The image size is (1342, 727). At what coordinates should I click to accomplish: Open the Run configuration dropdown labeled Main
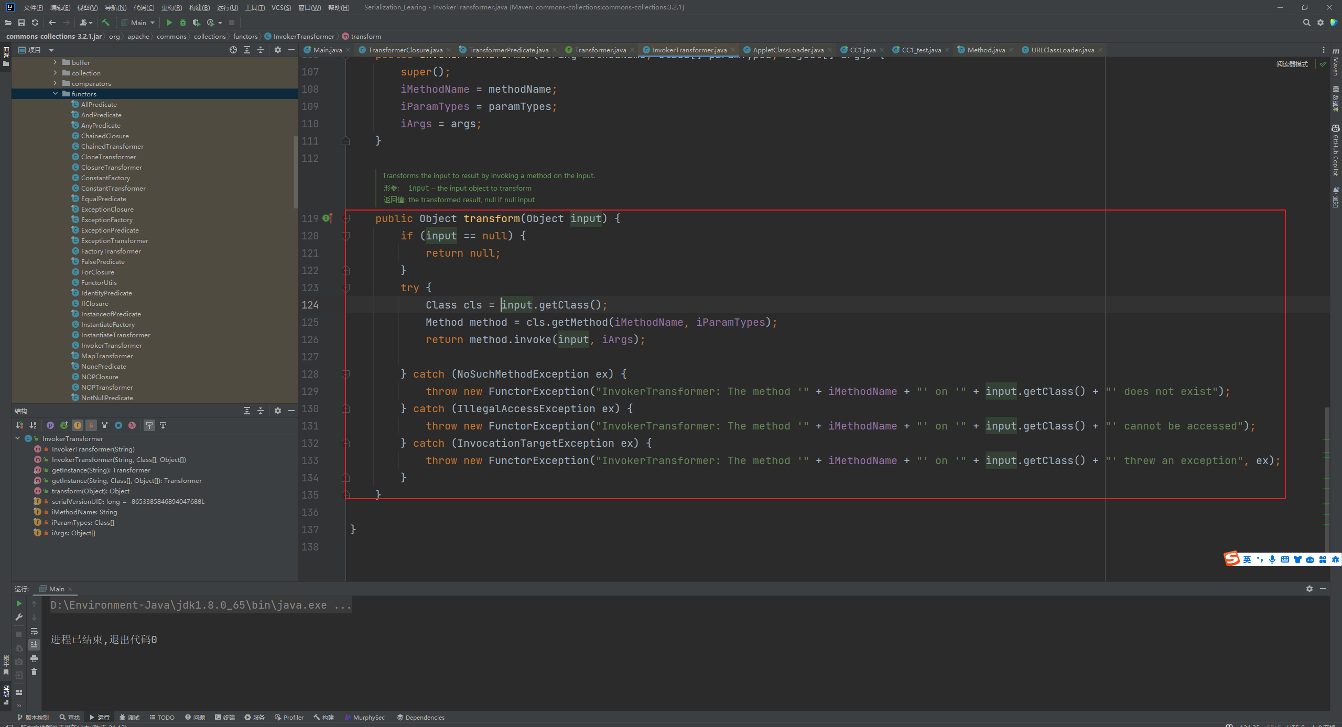click(x=137, y=23)
